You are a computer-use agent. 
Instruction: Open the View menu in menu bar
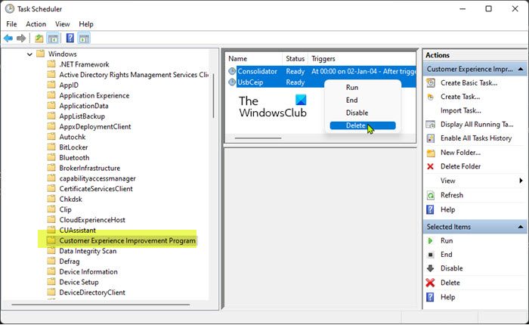[63, 24]
